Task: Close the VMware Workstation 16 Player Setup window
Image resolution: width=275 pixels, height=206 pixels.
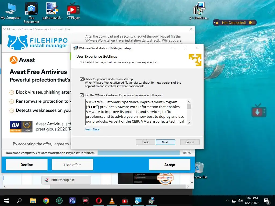Action: tap(197, 48)
